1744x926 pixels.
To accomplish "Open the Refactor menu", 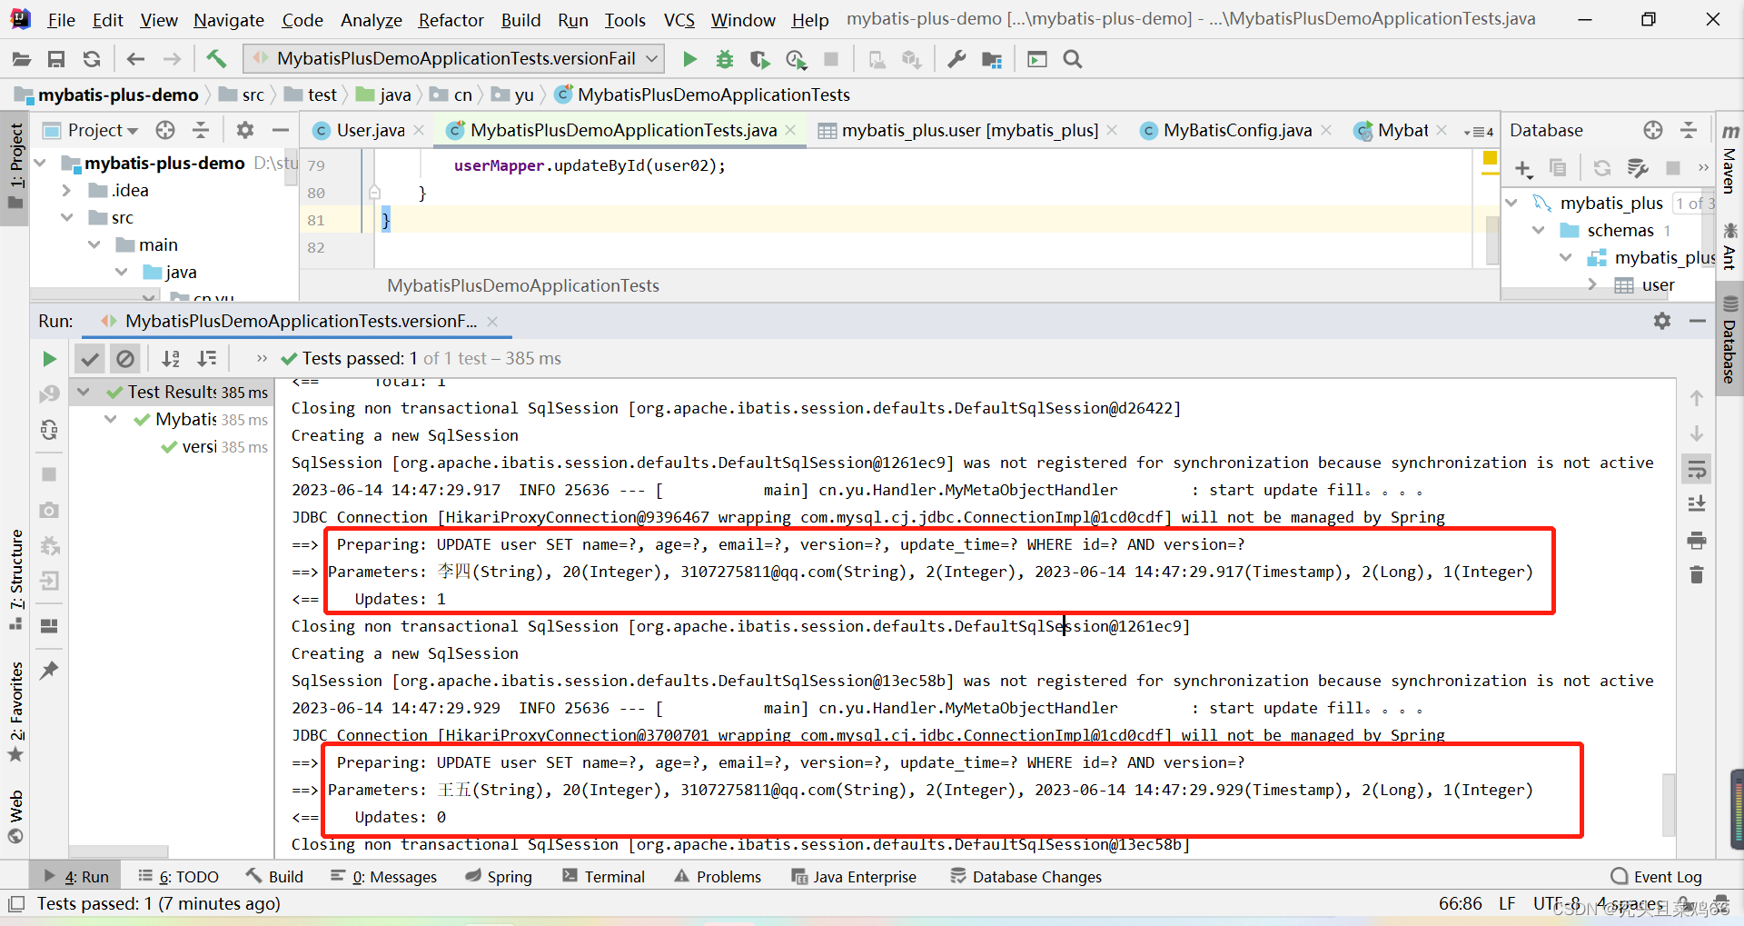I will click(451, 20).
